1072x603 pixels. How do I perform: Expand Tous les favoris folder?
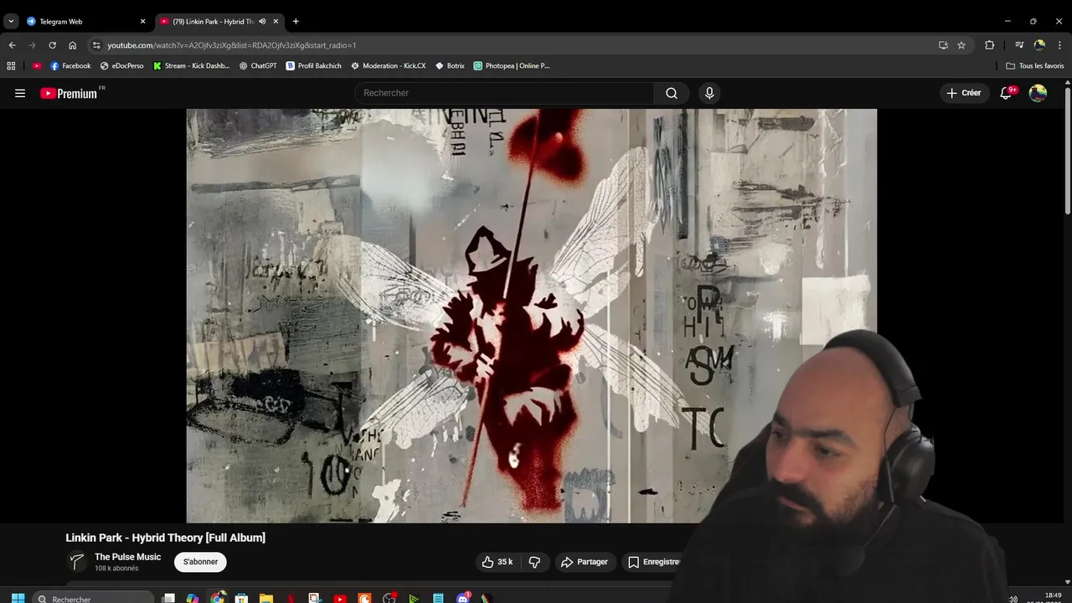click(1035, 65)
